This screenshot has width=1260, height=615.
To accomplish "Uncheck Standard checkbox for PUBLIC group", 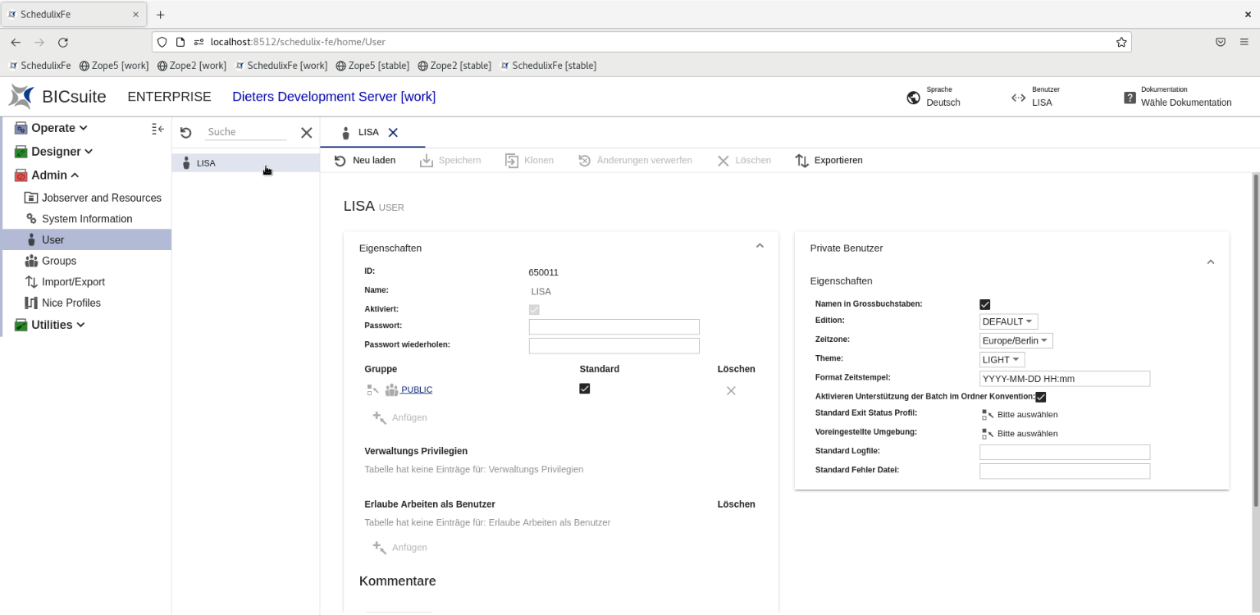I will (x=584, y=389).
